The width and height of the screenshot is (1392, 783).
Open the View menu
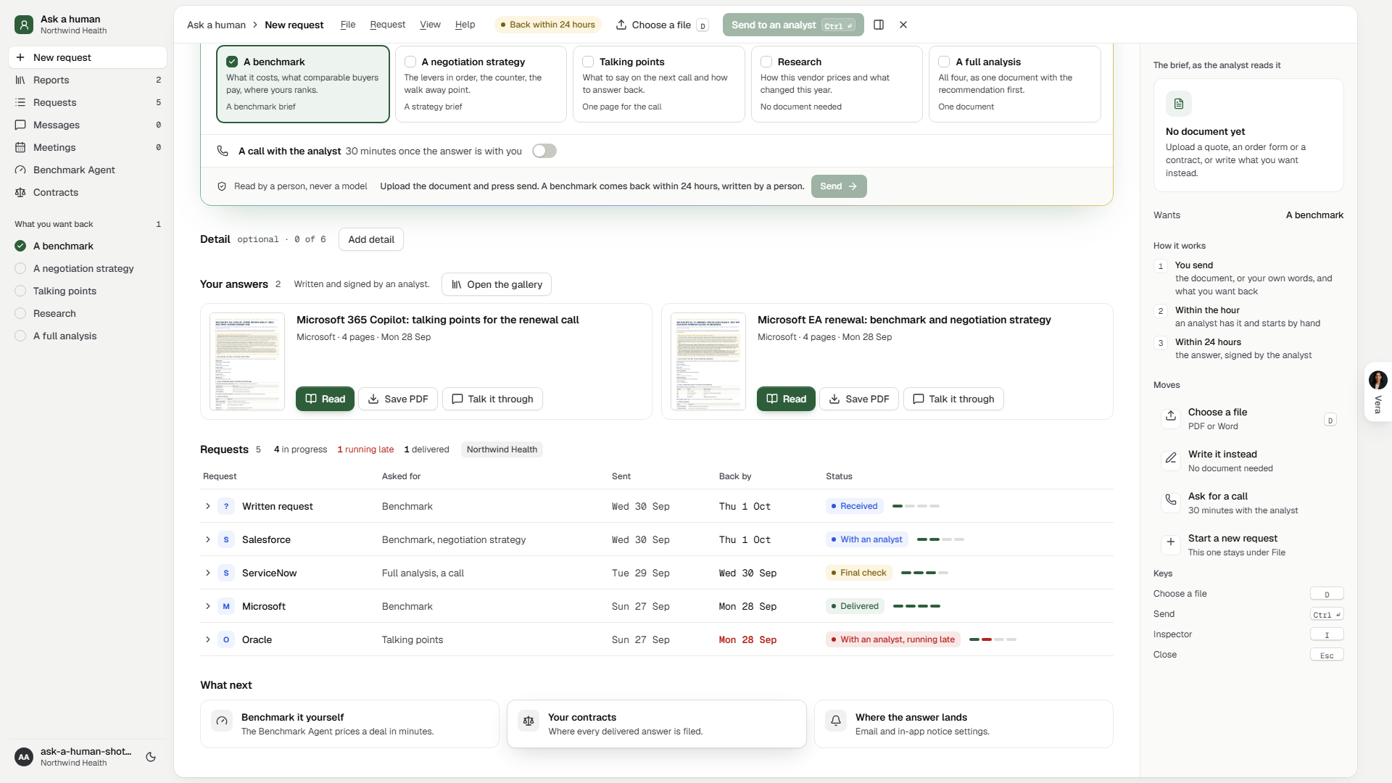tap(430, 25)
